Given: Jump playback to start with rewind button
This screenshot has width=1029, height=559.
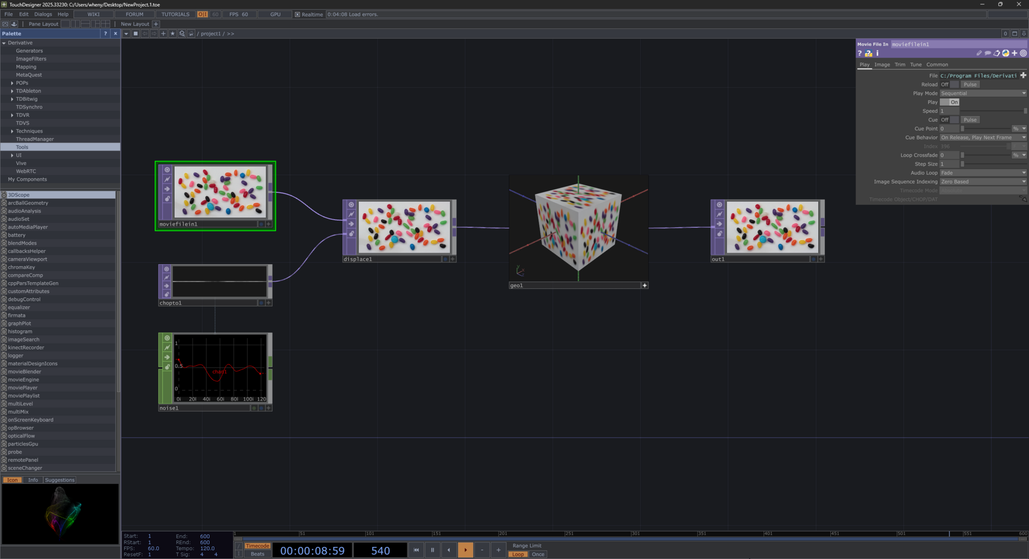Looking at the screenshot, I should (416, 550).
